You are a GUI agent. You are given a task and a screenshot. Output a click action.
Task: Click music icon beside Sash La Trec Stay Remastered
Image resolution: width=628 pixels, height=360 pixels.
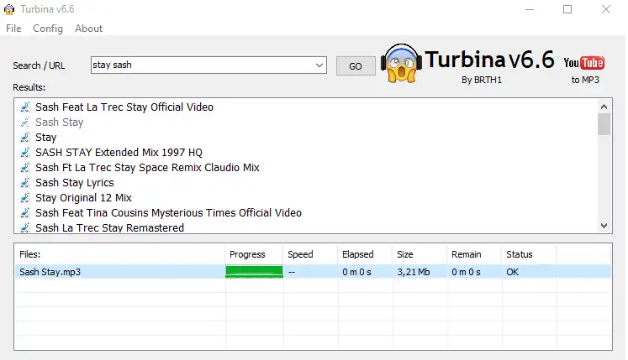pos(25,227)
